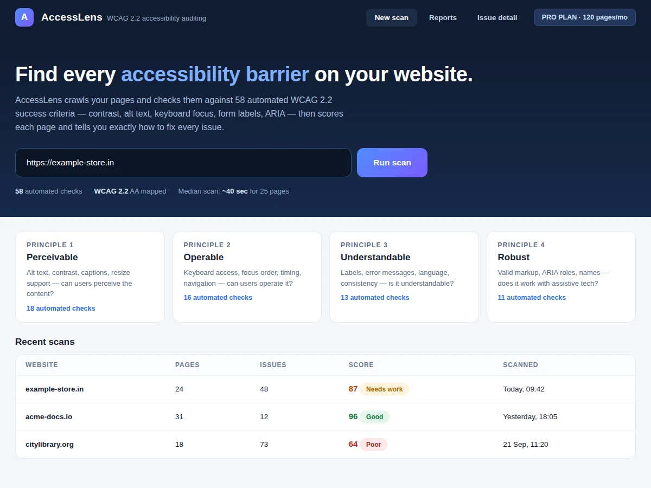Screen dimensions: 651x488
Task: Click the Poor score badge
Action: 374,445
